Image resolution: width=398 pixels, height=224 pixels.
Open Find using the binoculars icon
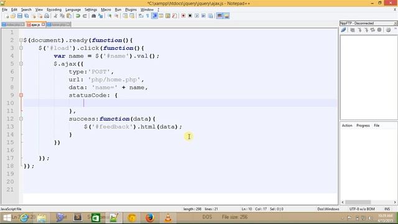click(93, 16)
